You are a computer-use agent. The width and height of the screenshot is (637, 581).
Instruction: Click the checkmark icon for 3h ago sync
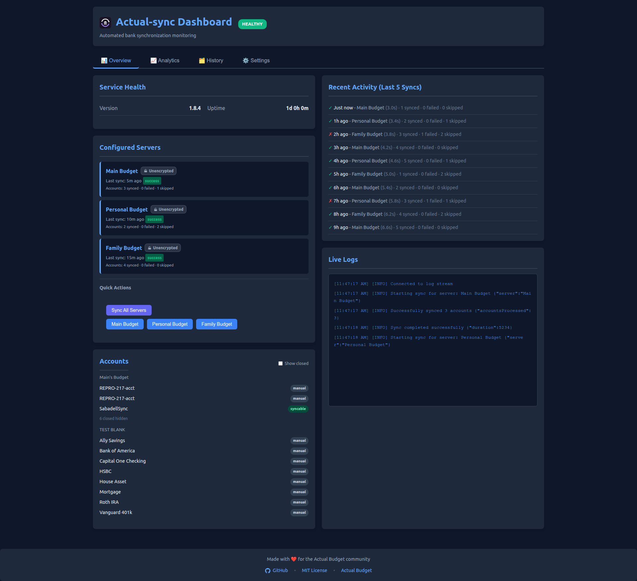[330, 147]
